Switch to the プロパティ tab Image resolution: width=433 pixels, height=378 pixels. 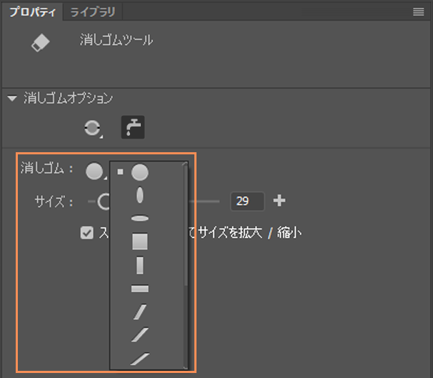[31, 11]
